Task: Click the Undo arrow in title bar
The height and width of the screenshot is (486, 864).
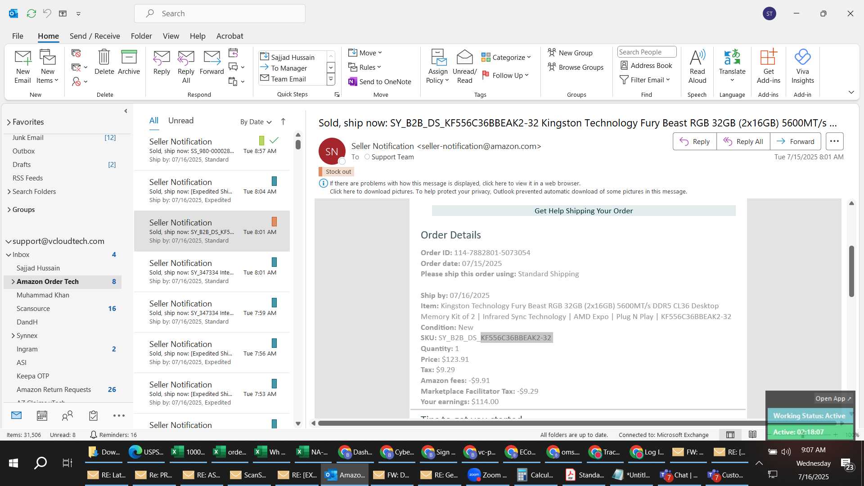Action: pos(47,13)
